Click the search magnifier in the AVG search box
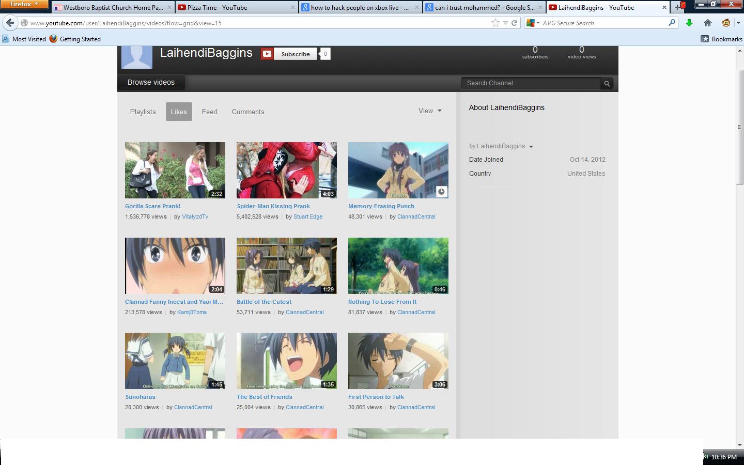Screen dimensions: 744x465 coord(672,23)
